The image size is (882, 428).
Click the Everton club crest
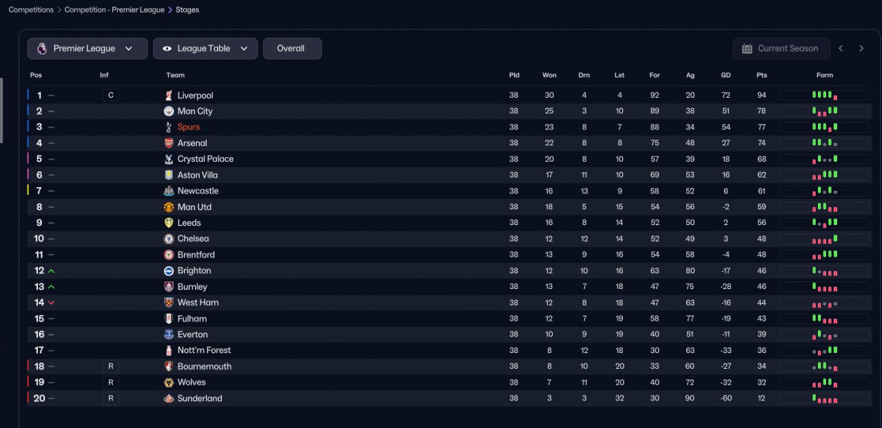click(x=169, y=334)
